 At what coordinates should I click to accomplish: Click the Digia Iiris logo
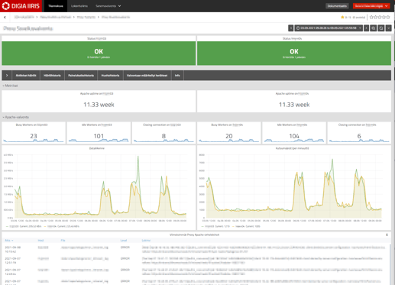click(21, 6)
